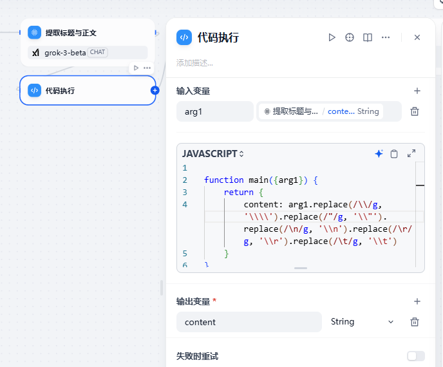
Task: Open the arg1 variable source selector
Action: [329, 111]
